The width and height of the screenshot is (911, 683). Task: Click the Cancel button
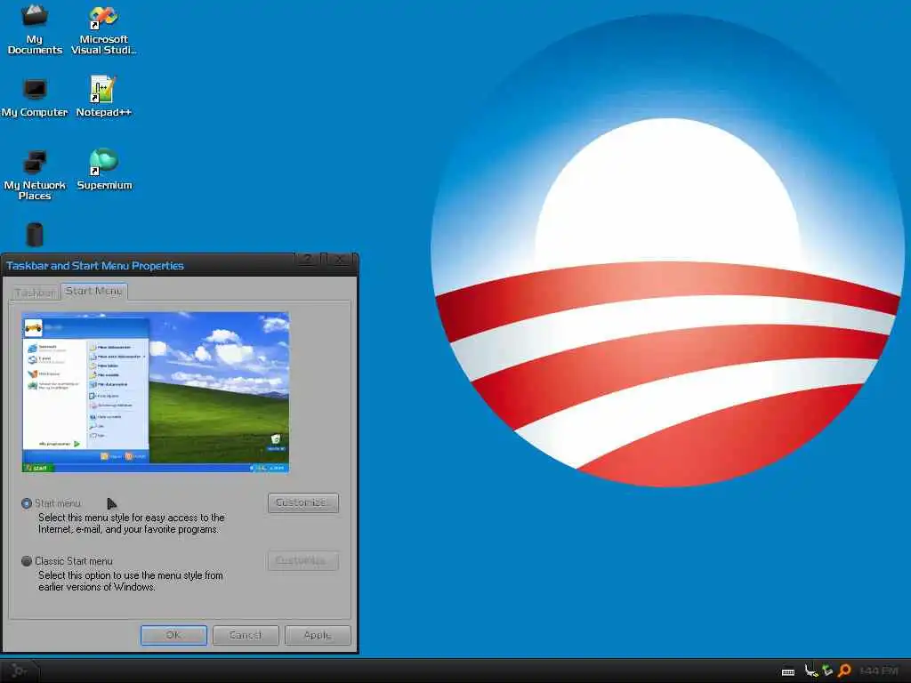[x=246, y=635]
